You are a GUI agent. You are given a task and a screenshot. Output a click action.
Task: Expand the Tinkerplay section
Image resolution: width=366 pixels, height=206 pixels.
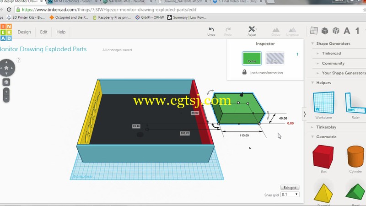coord(312,127)
